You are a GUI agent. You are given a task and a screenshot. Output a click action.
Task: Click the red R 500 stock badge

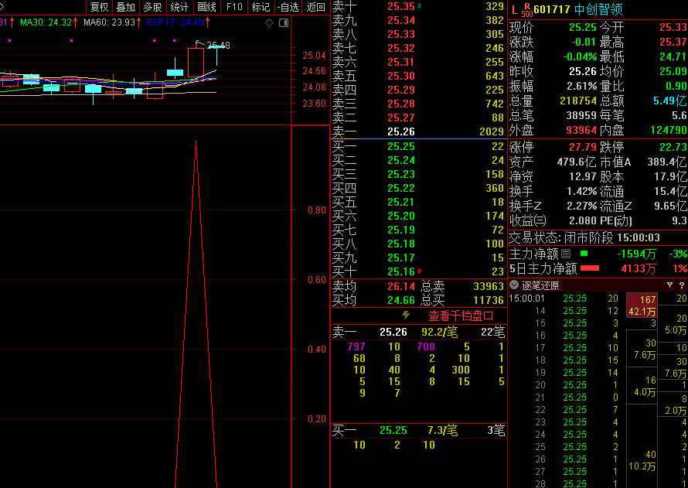pos(526,9)
